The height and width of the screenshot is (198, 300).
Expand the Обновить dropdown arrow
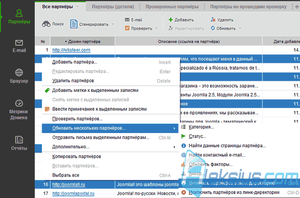240,28
